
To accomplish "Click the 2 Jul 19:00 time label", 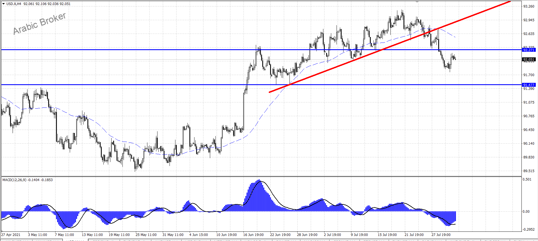I will [332, 235].
